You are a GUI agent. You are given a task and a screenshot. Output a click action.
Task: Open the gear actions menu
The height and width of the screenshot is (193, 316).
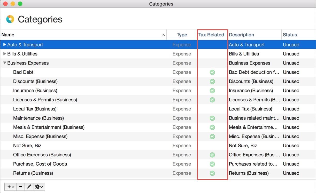coord(39,187)
